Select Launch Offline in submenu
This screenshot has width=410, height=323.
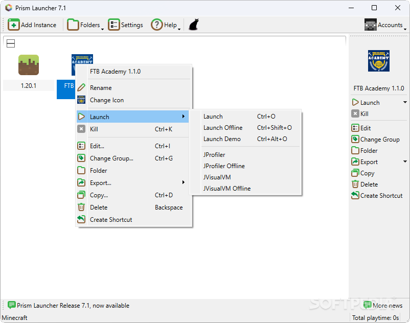tap(245, 128)
